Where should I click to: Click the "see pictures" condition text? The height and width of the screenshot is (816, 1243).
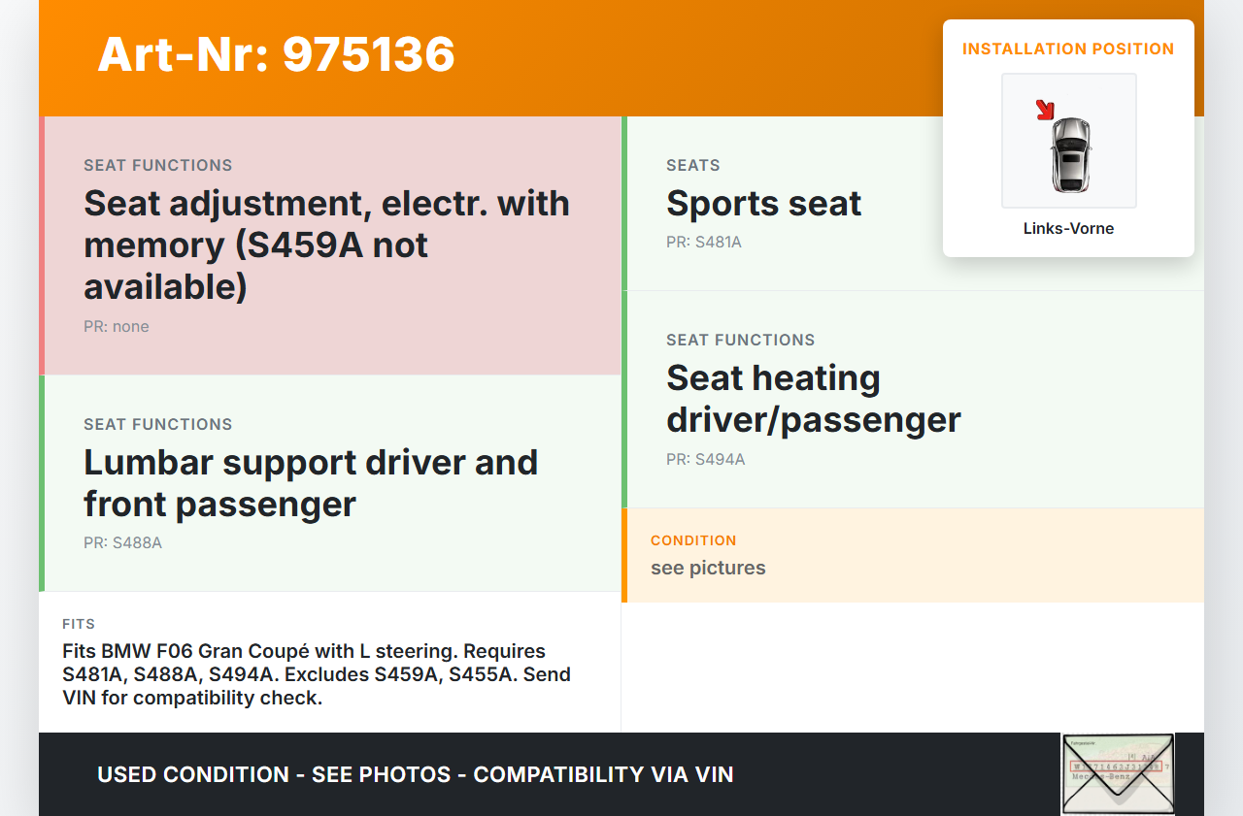click(x=708, y=568)
